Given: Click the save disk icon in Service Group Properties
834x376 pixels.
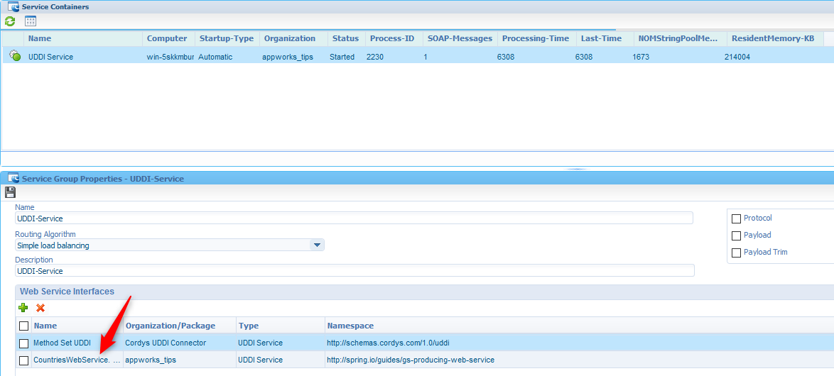Looking at the screenshot, I should [x=10, y=192].
